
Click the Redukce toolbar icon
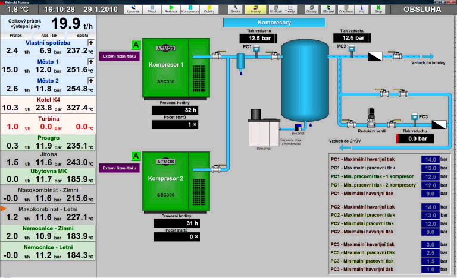(171, 10)
